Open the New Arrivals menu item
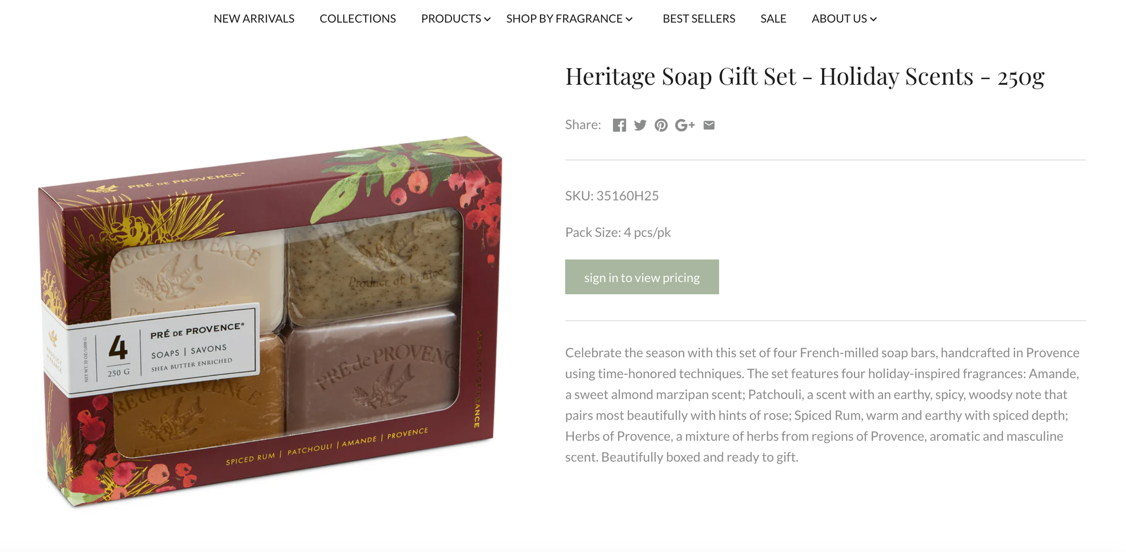Screen dimensions: 1126x552 (254, 19)
